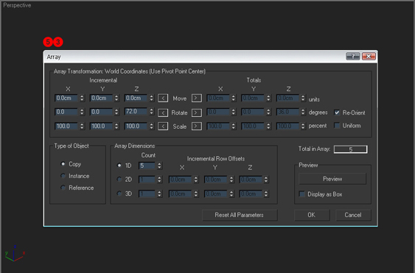Adjust incremental Move X spinner

(x=82, y=98)
